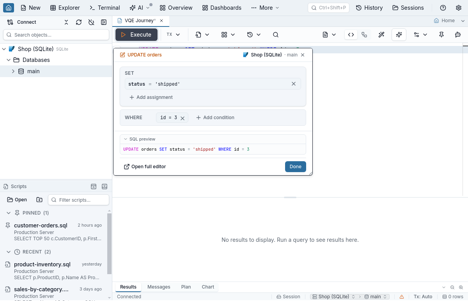The image size is (468, 301).
Task: Click the Execute button
Action: tap(136, 35)
